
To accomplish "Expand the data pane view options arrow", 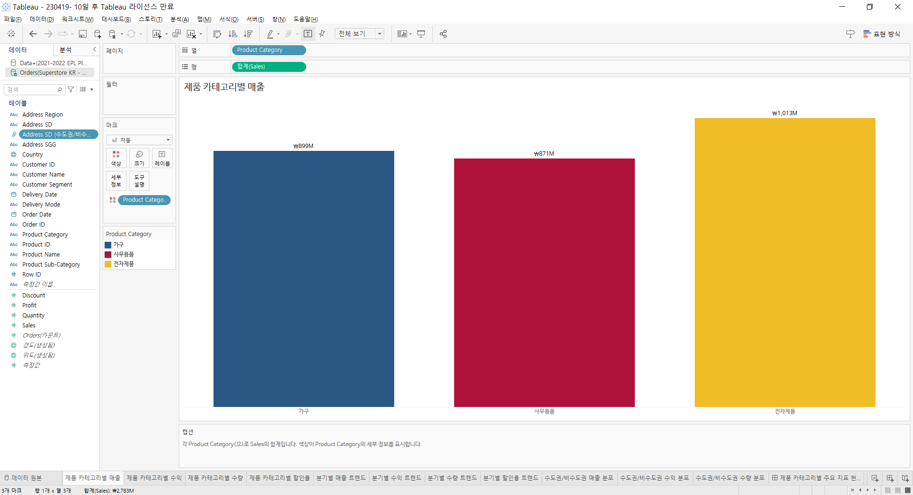I will click(x=92, y=89).
